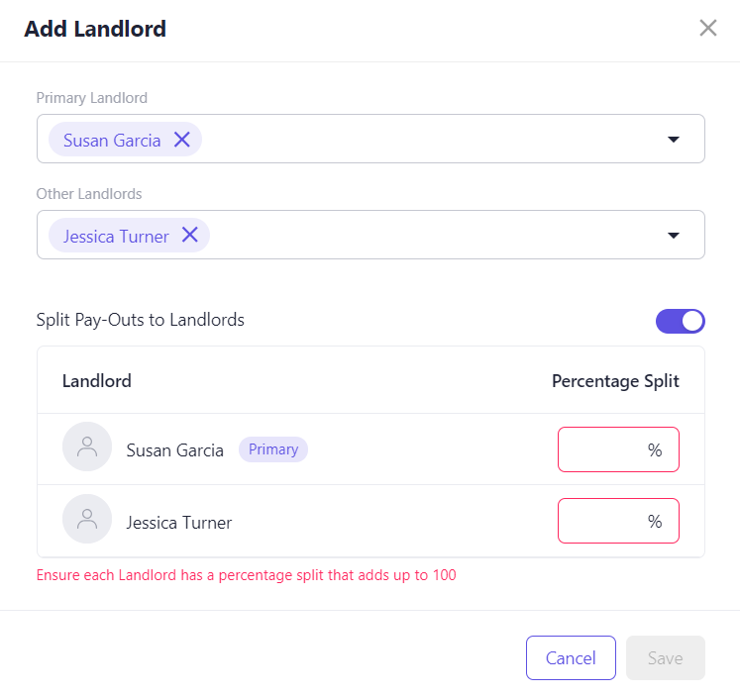Remove Jessica Turner chip from Other Landlords

pos(190,235)
